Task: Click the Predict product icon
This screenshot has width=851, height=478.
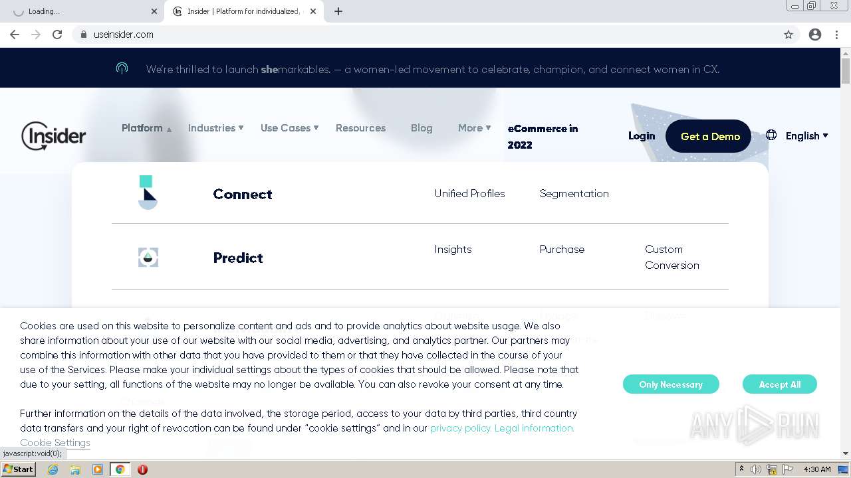Action: click(x=148, y=258)
